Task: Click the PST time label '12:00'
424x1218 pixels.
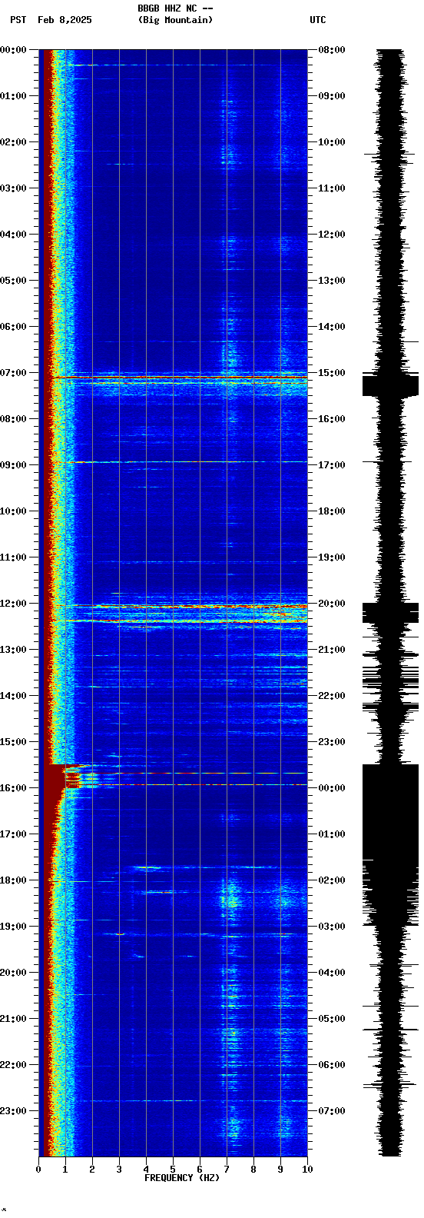Action: (x=14, y=604)
